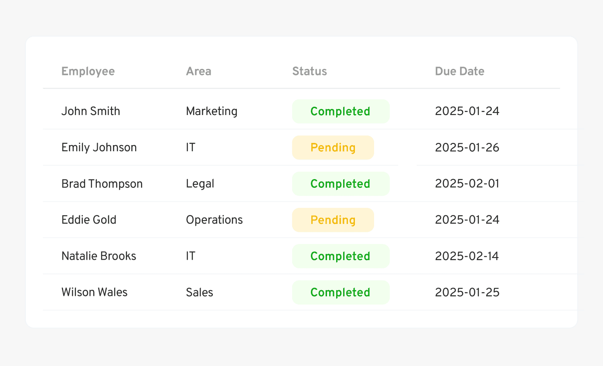Click Eddie Gold's Pending status badge
Viewport: 603px width, 366px height.
click(x=333, y=220)
